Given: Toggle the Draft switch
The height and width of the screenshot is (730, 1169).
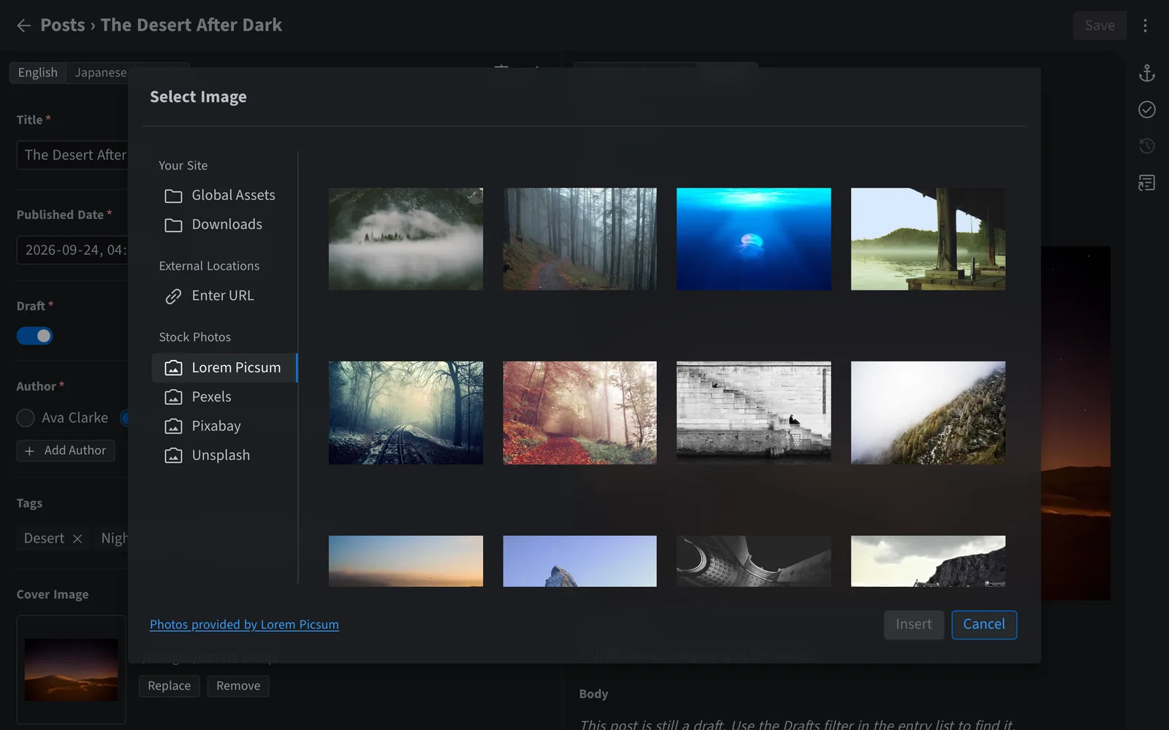Looking at the screenshot, I should tap(34, 336).
